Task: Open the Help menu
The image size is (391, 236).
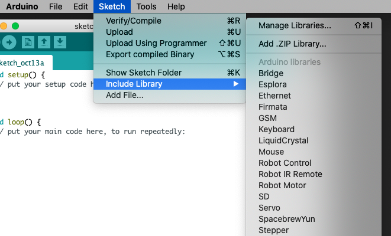Action: [x=176, y=6]
